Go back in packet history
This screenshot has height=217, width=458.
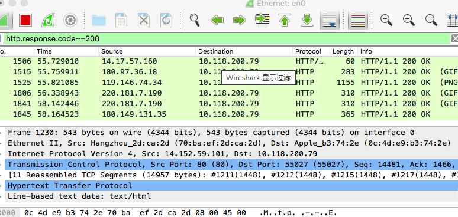pos(217,21)
